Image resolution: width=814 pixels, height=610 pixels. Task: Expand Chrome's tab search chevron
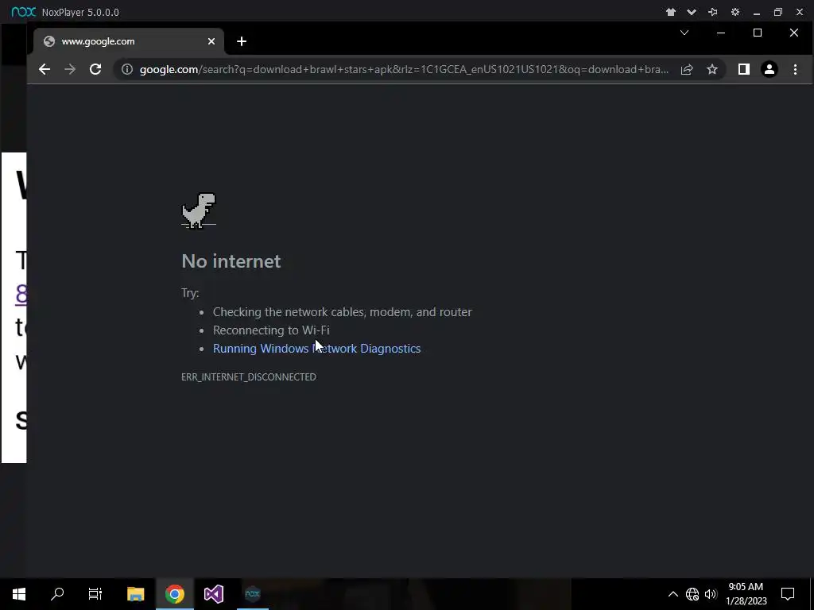coord(684,33)
